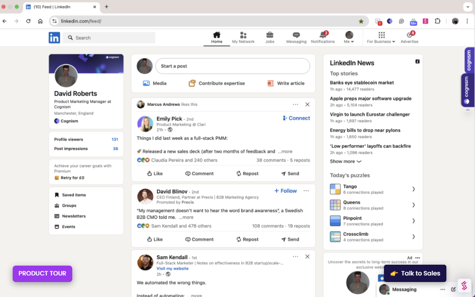Open options menu on Sam Kendall's post
This screenshot has width=475, height=297.
point(295,256)
